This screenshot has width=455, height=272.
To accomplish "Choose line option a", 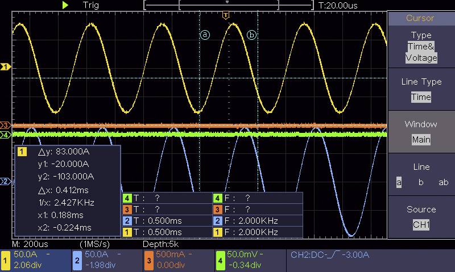I will point(399,182).
